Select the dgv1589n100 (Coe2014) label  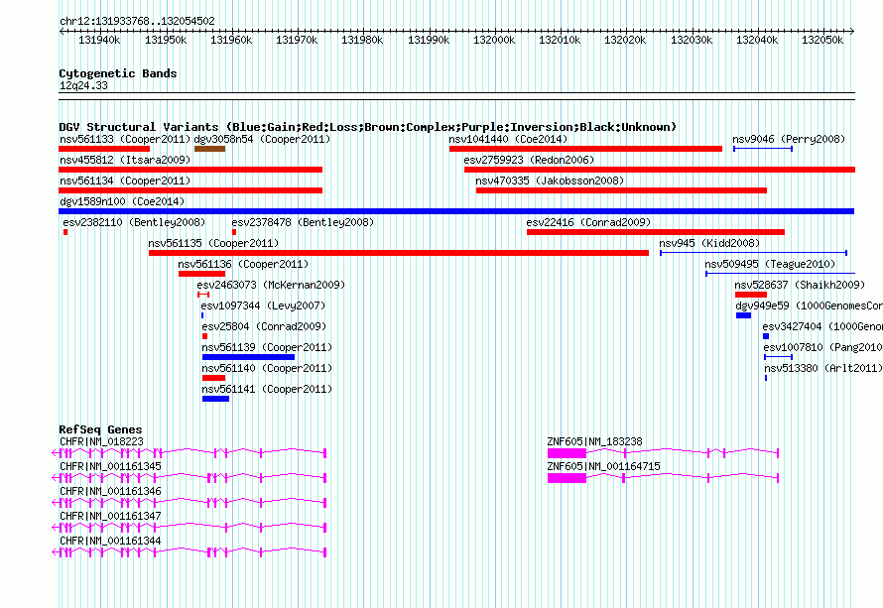(122, 201)
